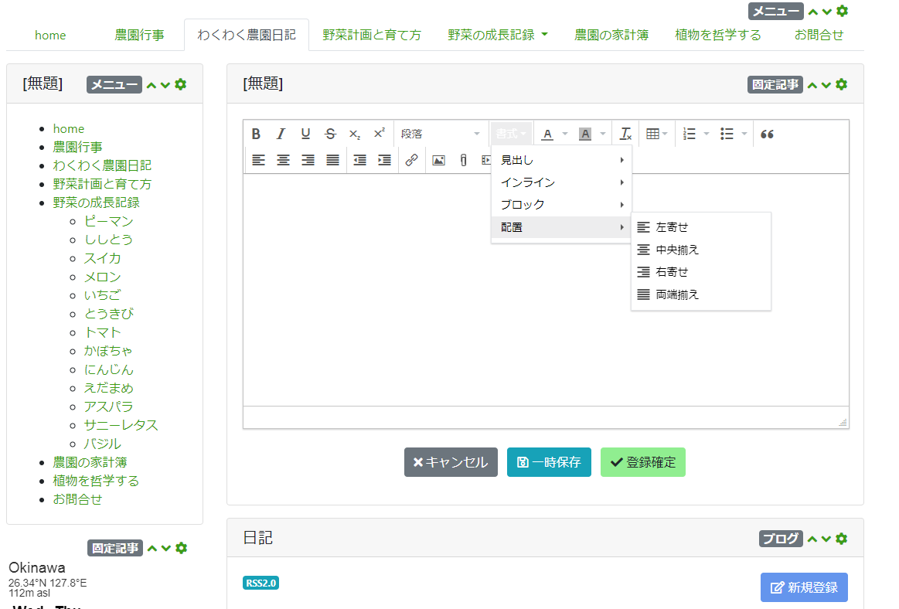899x609 pixels.
Task: Apply subscript formatting
Action: pos(355,134)
